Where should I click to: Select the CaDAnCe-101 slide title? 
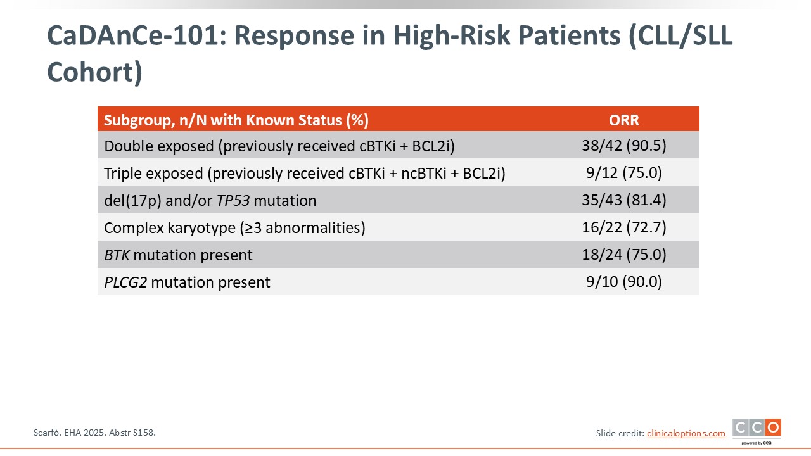pos(390,54)
